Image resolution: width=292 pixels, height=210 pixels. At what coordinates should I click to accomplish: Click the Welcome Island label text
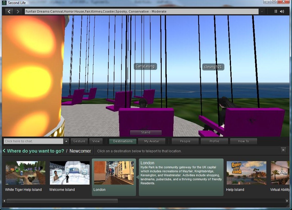(x=62, y=190)
